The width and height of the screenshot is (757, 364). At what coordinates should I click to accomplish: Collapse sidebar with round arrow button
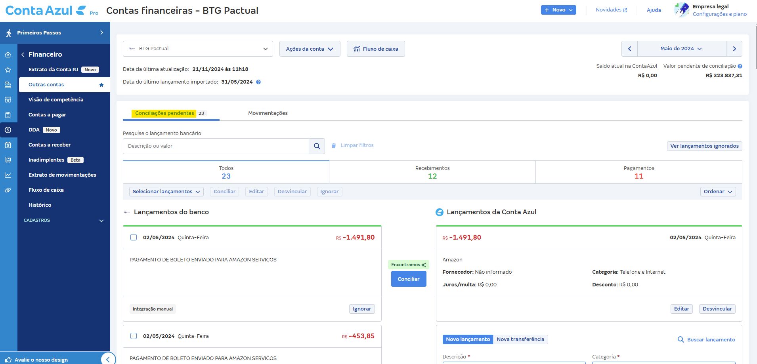pyautogui.click(x=108, y=359)
